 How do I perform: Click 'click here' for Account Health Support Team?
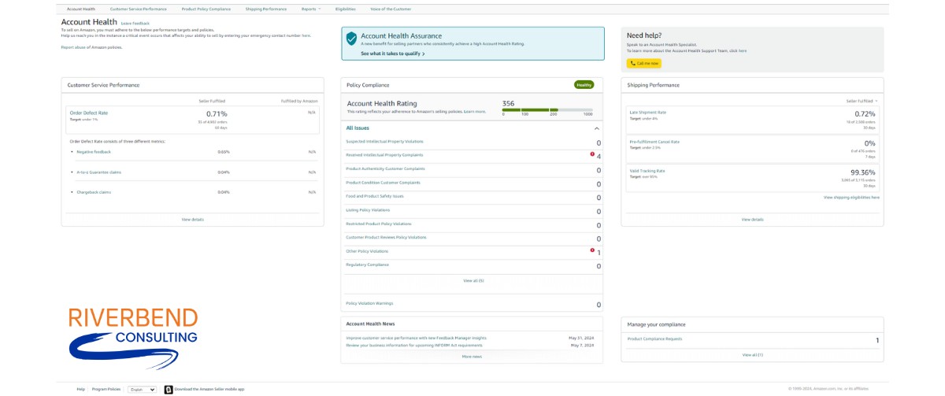[x=738, y=50]
